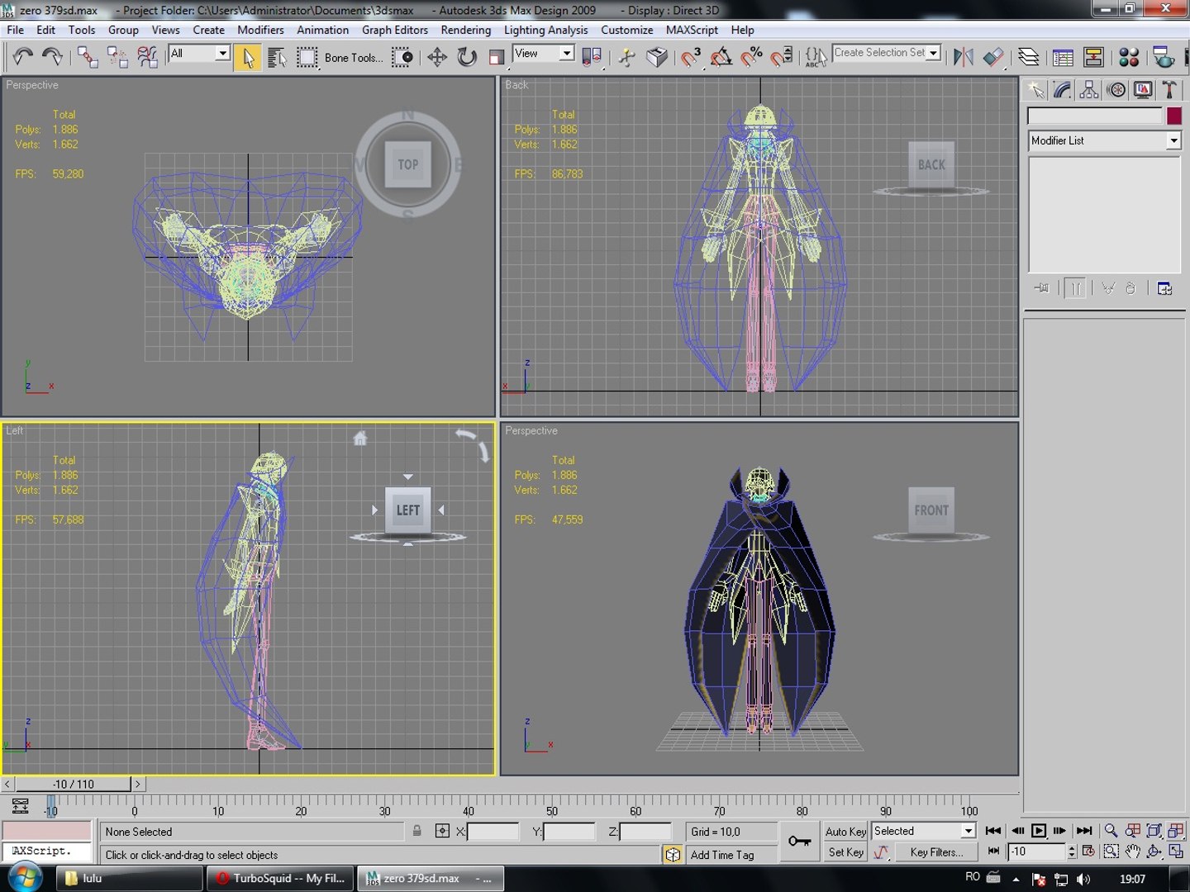Click the Set Keys key icon button
The image size is (1190, 892).
pyautogui.click(x=799, y=842)
